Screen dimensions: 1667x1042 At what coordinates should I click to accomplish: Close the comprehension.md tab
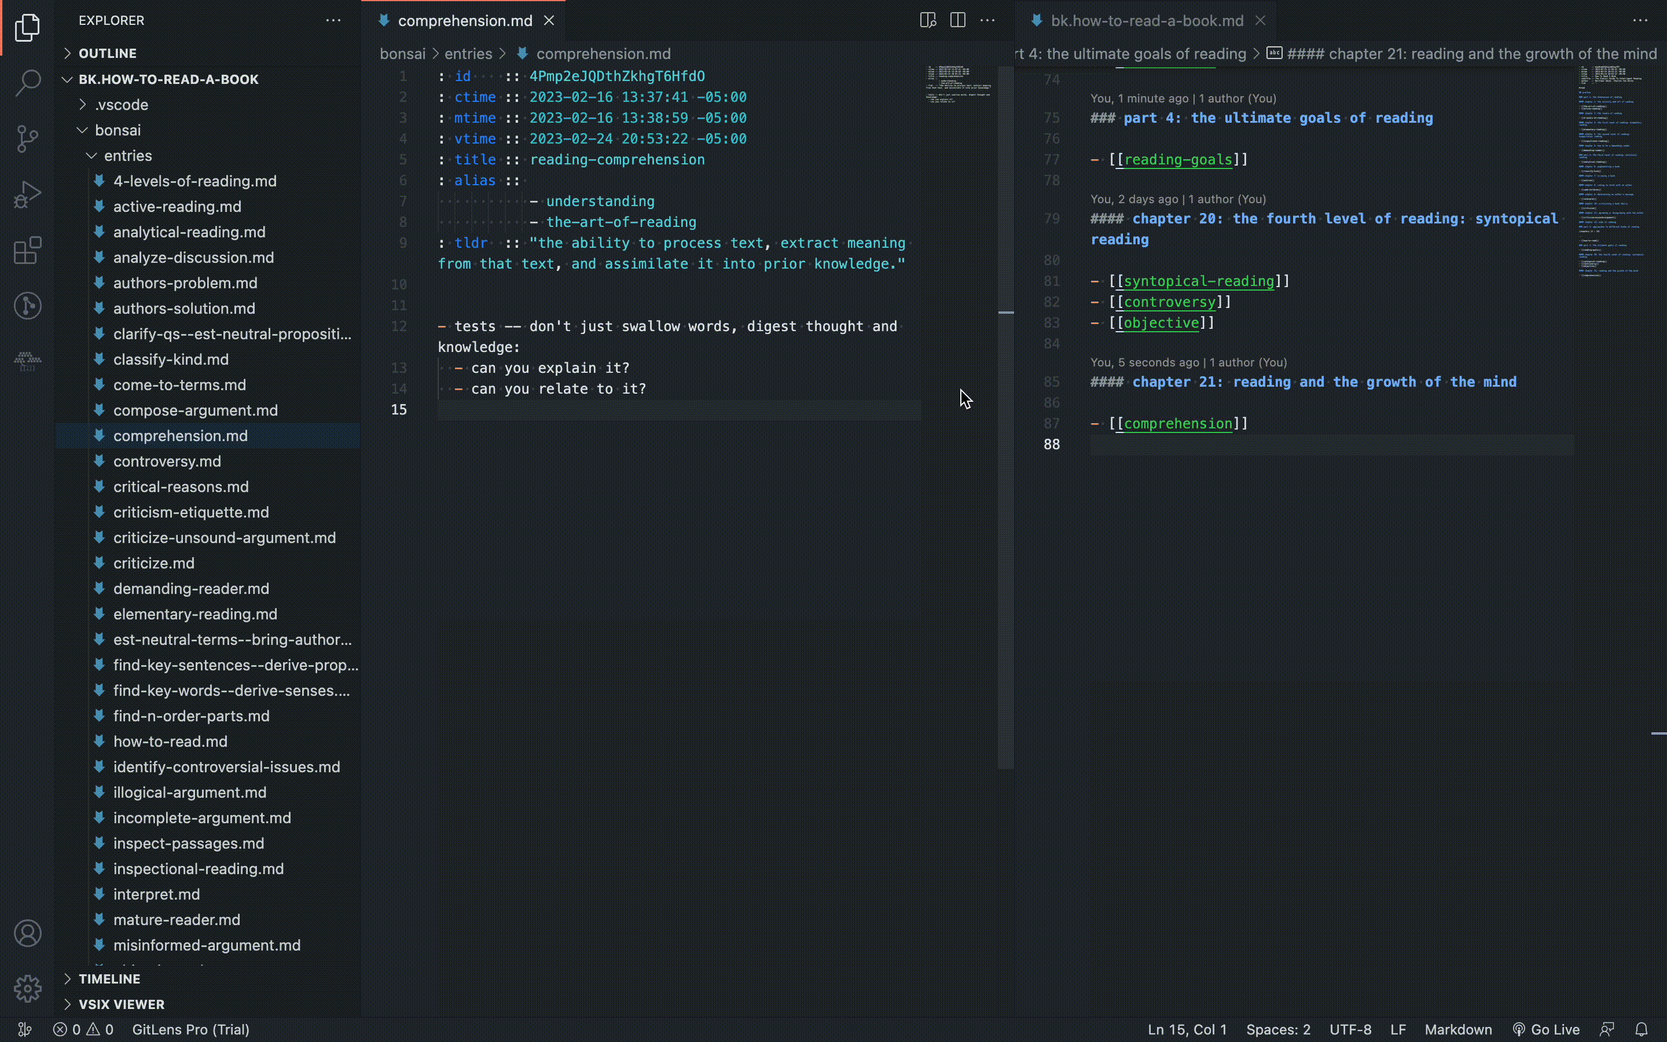549,21
